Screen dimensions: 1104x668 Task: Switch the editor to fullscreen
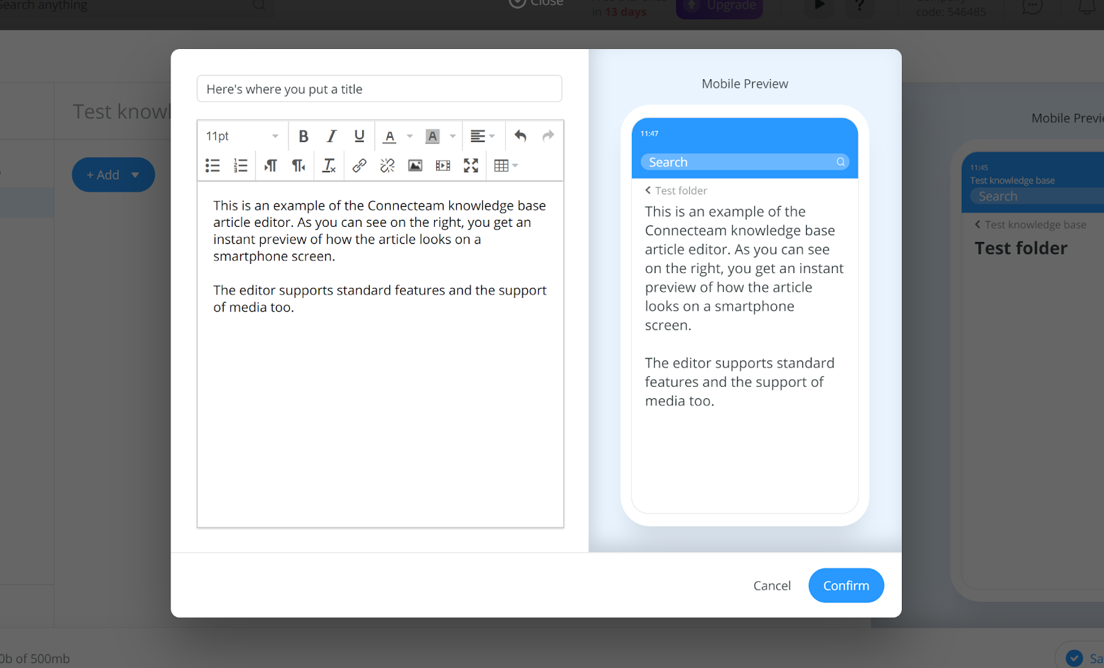(471, 165)
